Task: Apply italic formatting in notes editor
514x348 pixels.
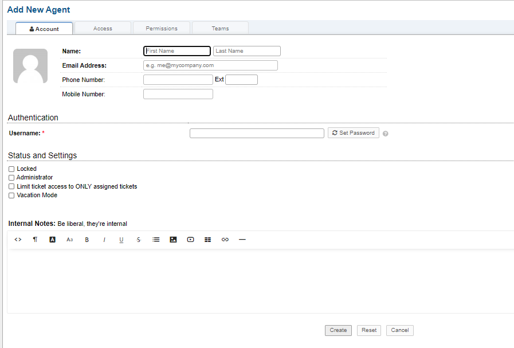Action: [104, 240]
